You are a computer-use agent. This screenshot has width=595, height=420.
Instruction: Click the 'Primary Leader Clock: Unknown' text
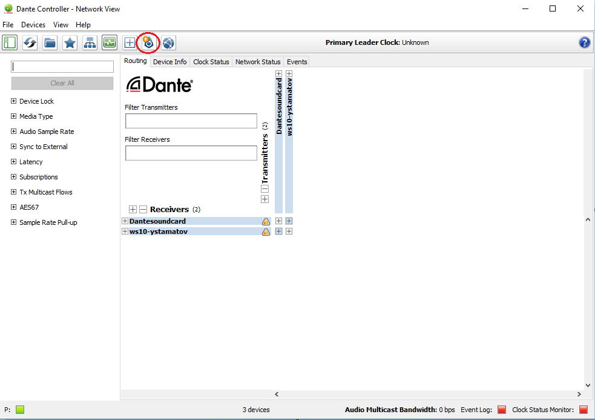(x=377, y=42)
